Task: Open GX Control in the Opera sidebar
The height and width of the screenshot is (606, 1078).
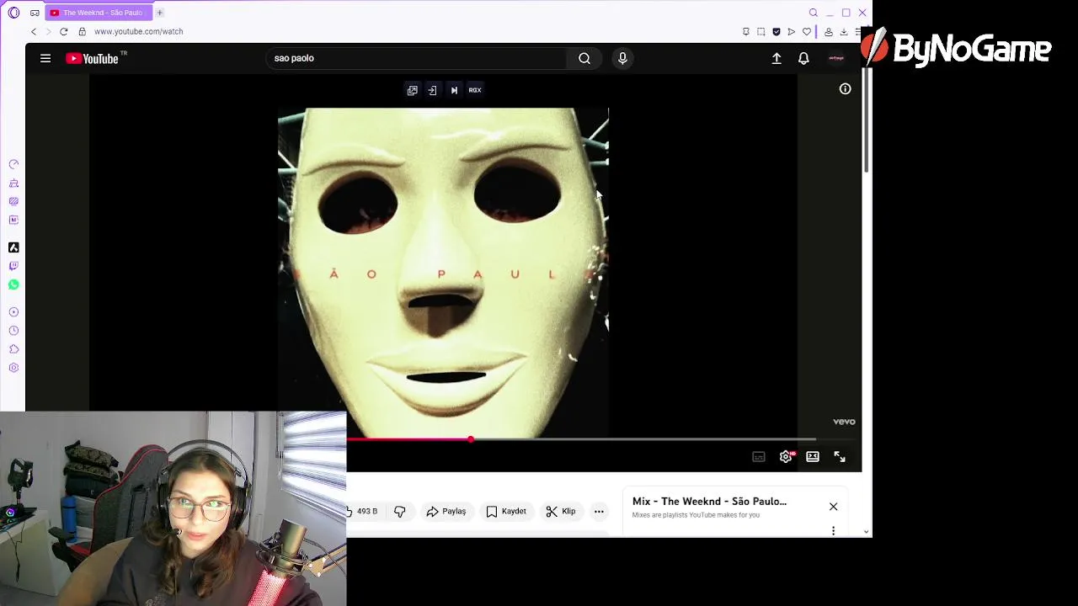Action: pos(13,164)
